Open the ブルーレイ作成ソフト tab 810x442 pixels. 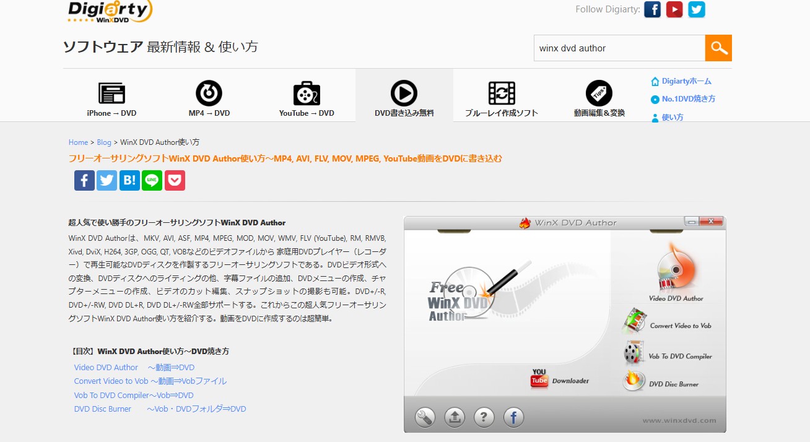click(502, 98)
